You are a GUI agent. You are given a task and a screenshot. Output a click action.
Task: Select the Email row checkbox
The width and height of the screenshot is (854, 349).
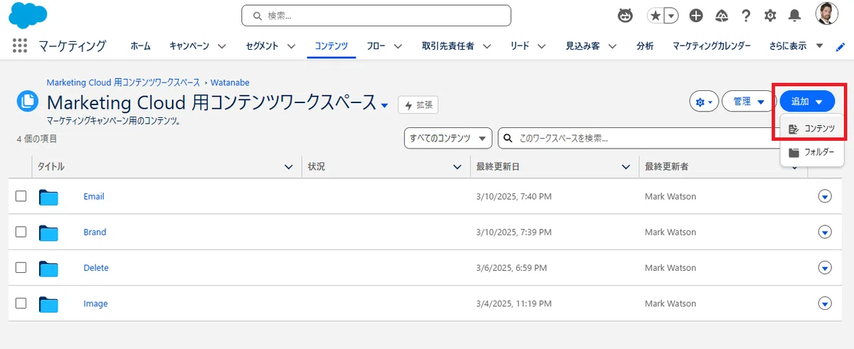click(21, 195)
